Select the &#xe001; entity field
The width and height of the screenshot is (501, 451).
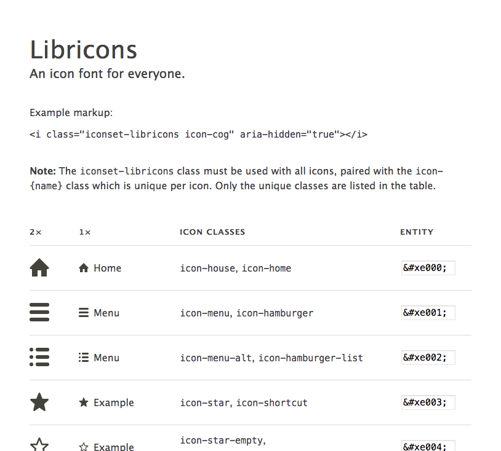428,313
